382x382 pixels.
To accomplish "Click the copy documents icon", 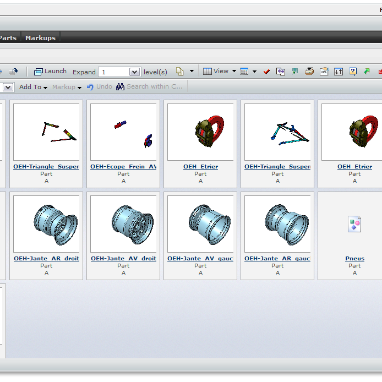I will 179,72.
